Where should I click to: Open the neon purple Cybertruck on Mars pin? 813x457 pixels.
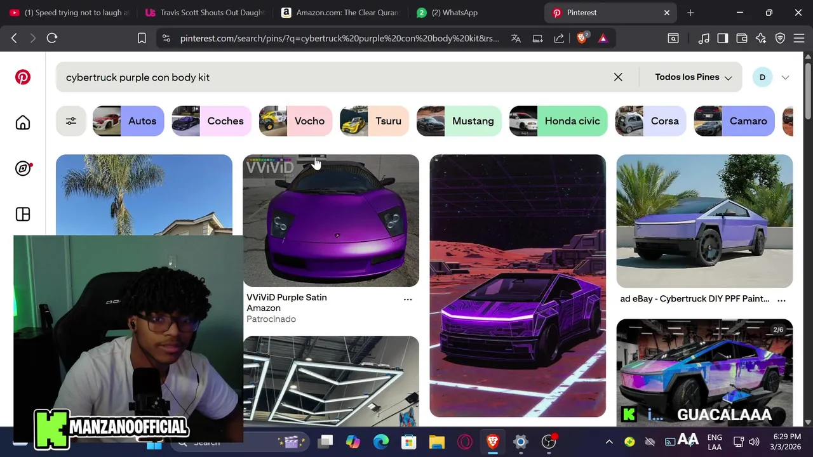pos(518,286)
